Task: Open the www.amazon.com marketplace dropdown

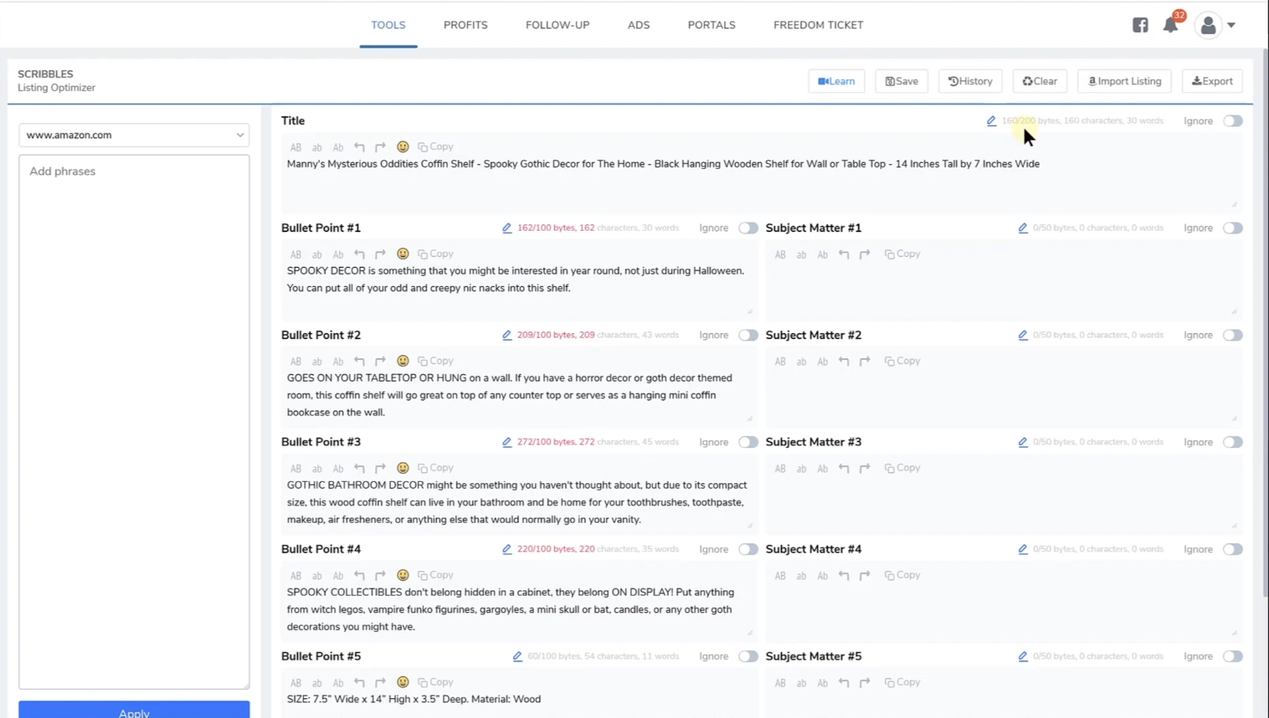Action: [x=134, y=135]
